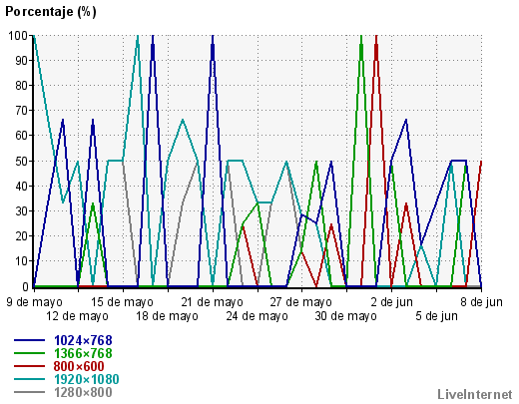Click the 1024×768 legend label
519x404 pixels.
tap(83, 340)
